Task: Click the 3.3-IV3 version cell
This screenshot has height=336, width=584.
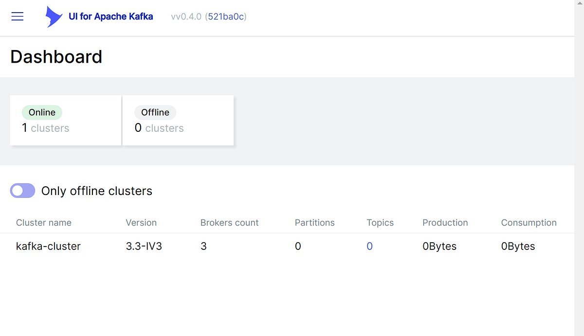Action: click(x=144, y=247)
